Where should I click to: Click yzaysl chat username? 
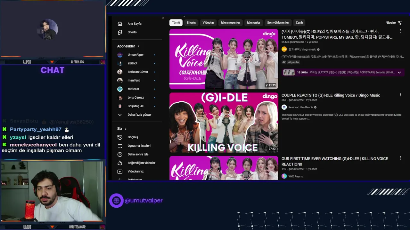[18, 137]
